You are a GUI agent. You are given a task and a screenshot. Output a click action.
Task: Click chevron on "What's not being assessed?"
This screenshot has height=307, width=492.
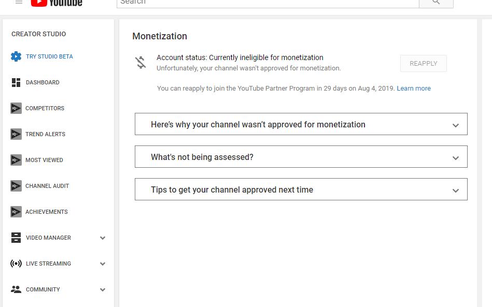click(x=456, y=158)
